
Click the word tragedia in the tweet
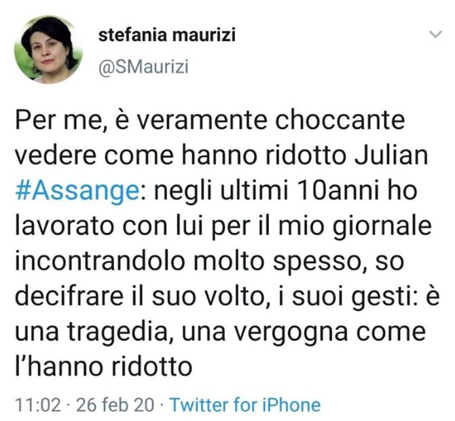point(118,333)
